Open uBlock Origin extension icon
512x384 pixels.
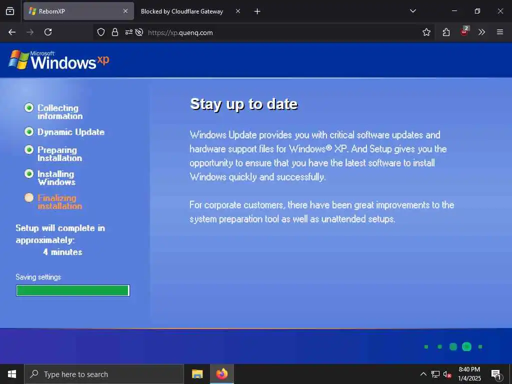tap(464, 31)
